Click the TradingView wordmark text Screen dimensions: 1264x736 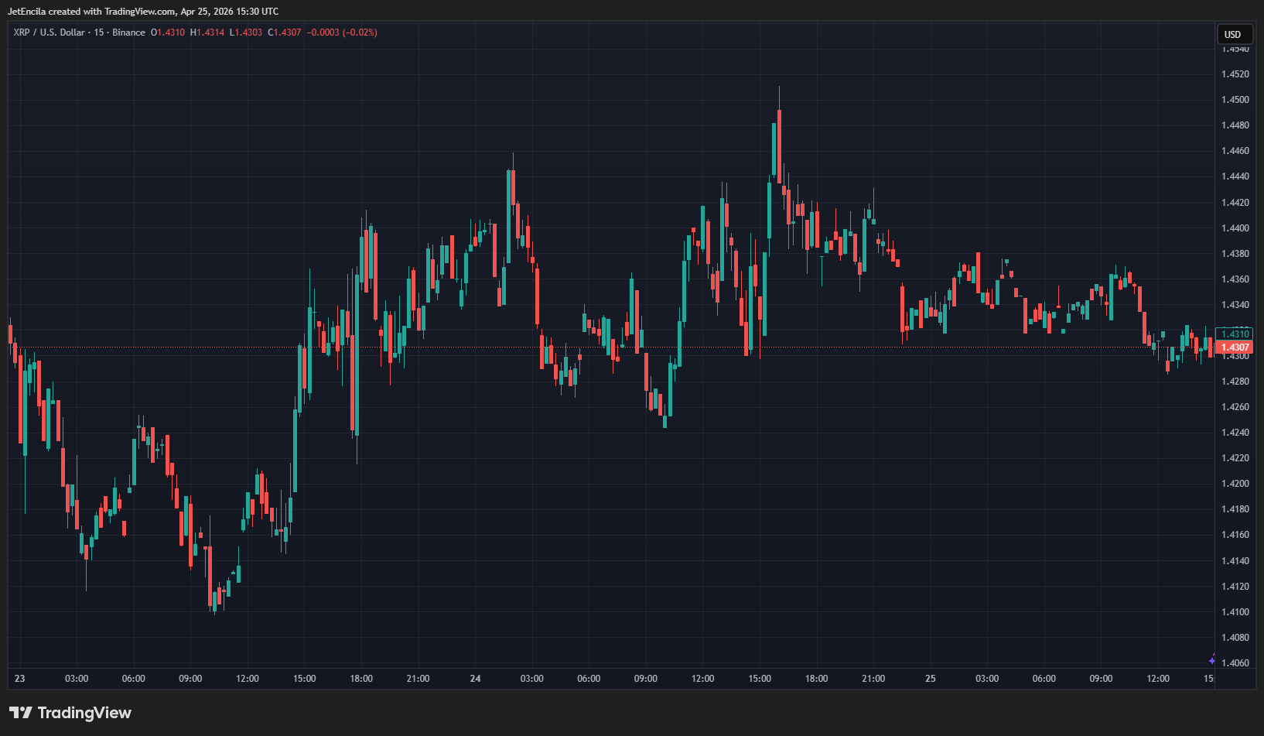[84, 713]
